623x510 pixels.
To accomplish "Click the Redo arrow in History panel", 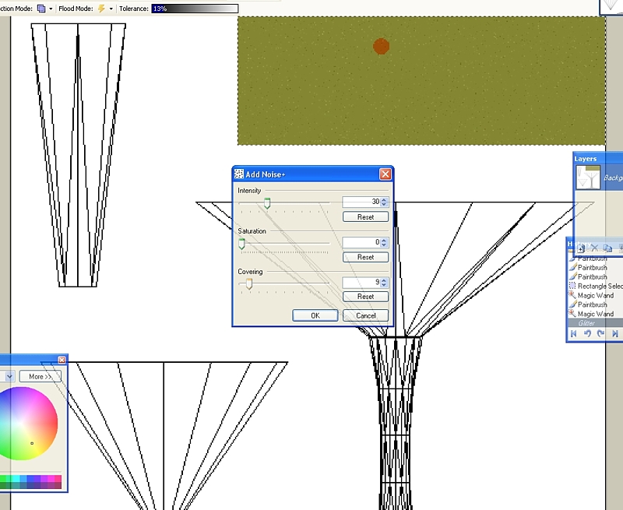I will (600, 333).
